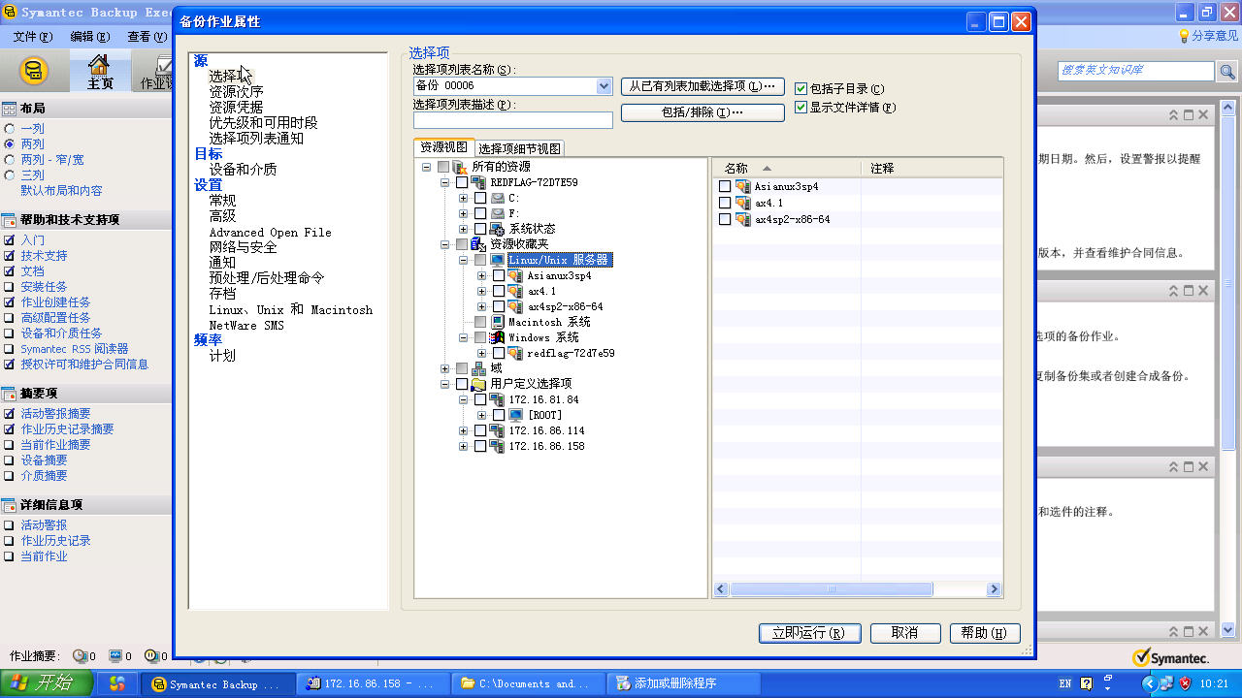Click Asianux3sp4 icon in right list
Screen dimensions: 1242x698
(x=743, y=187)
